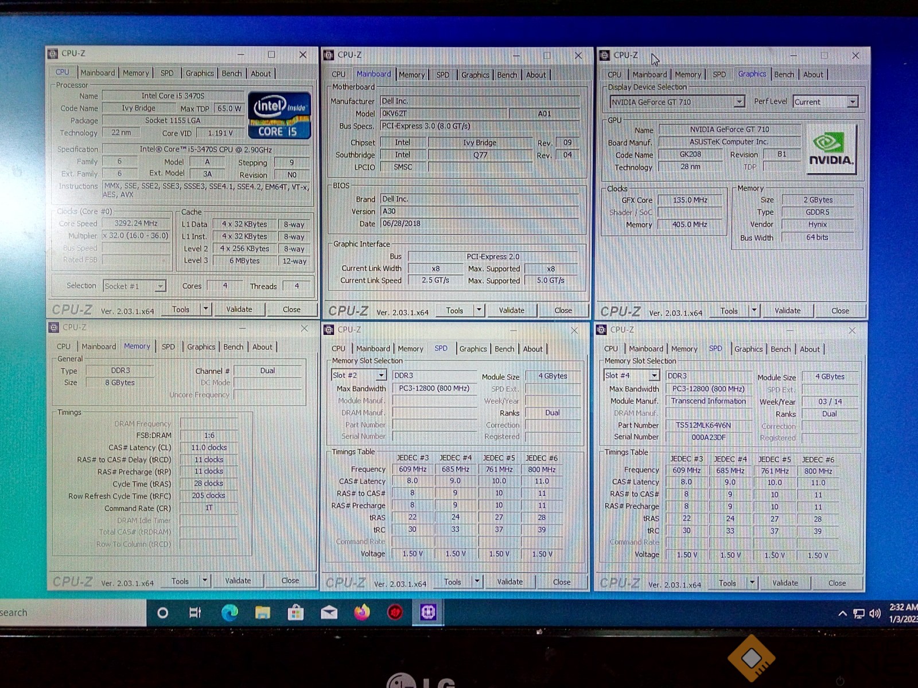Click Validate in the Memory timings window

pos(238,581)
